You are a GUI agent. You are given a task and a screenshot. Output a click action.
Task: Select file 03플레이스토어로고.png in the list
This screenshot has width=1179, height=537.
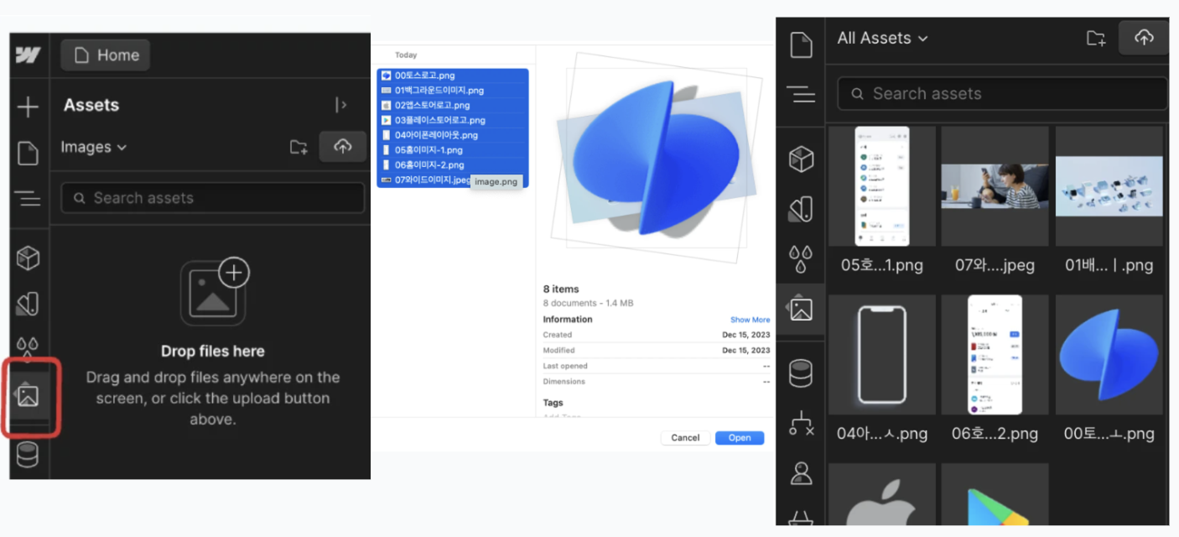(453, 120)
